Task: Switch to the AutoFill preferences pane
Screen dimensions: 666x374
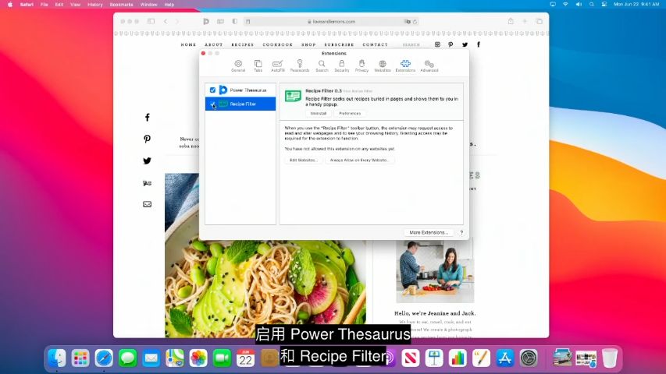Action: pyautogui.click(x=277, y=65)
